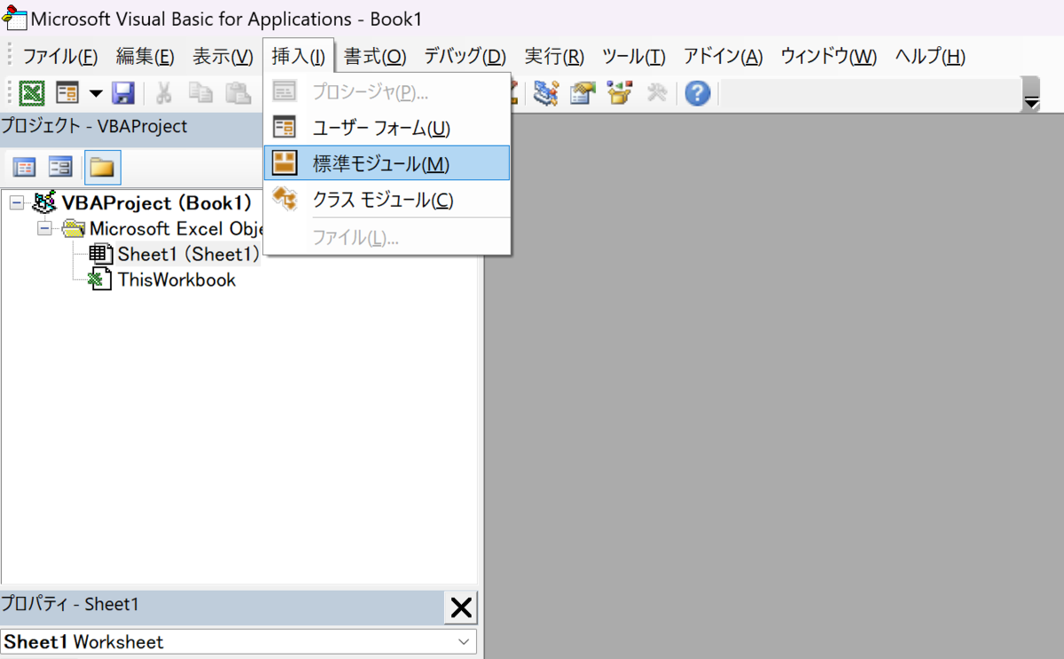
Task: Open the ウィンドウ(W) menu
Action: [828, 57]
